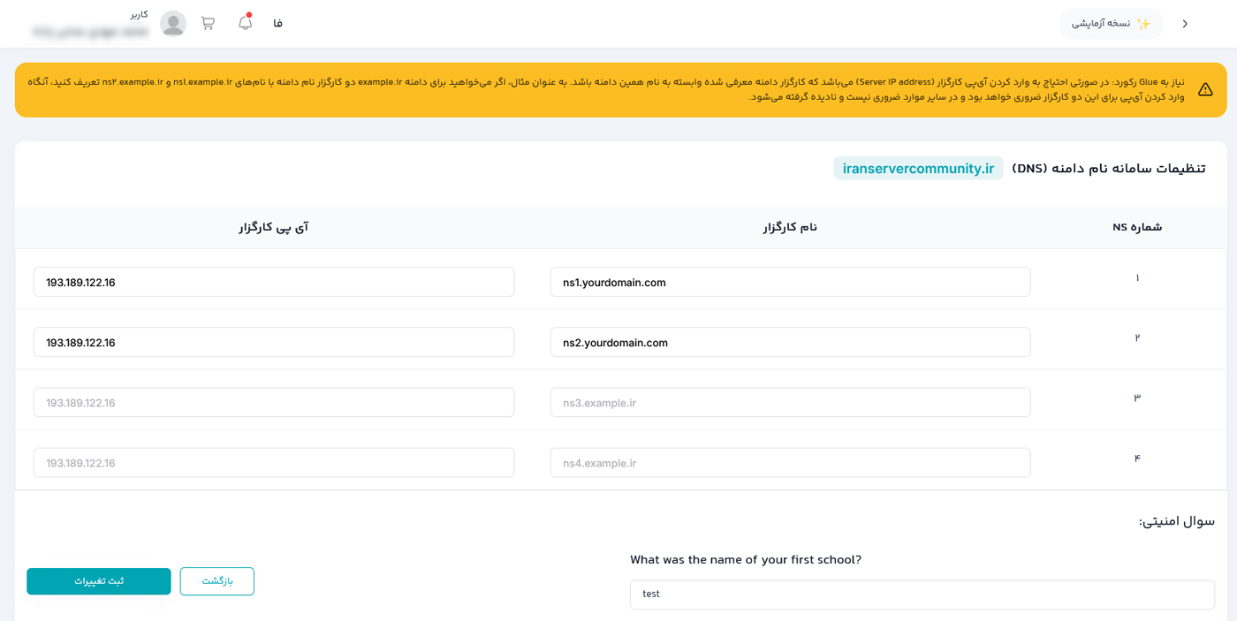
Task: Click the empty ns4.example.ir nameserver field
Action: tap(790, 463)
